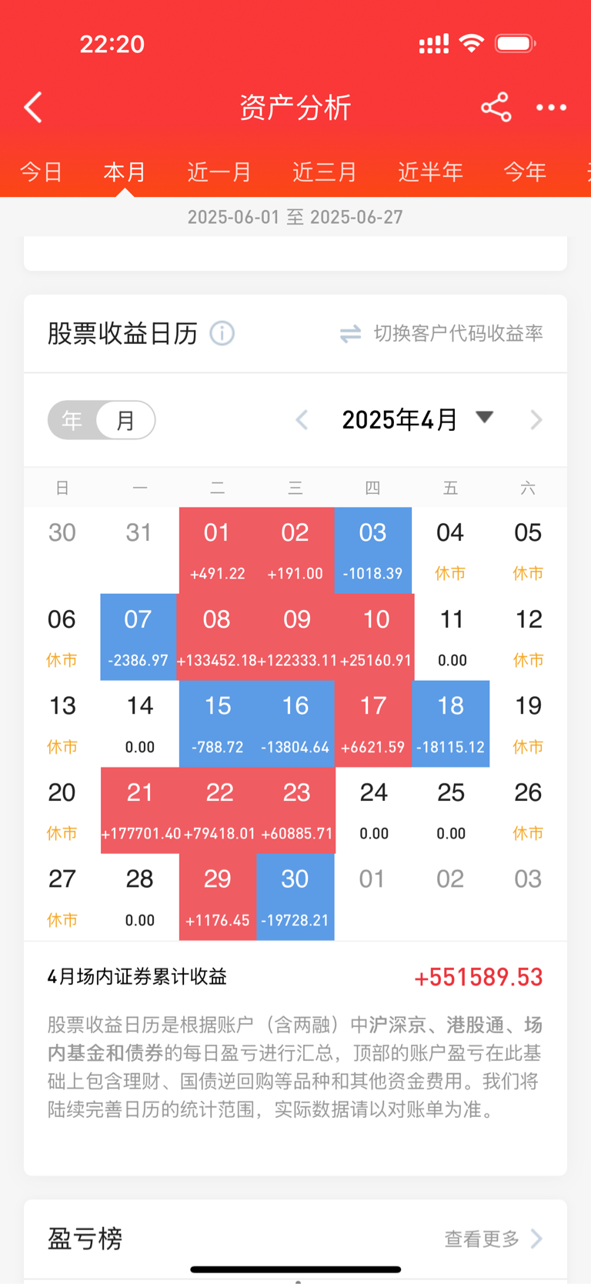This screenshot has width=591, height=1284.
Task: Tap the 查看更多 link
Action: tap(482, 1239)
